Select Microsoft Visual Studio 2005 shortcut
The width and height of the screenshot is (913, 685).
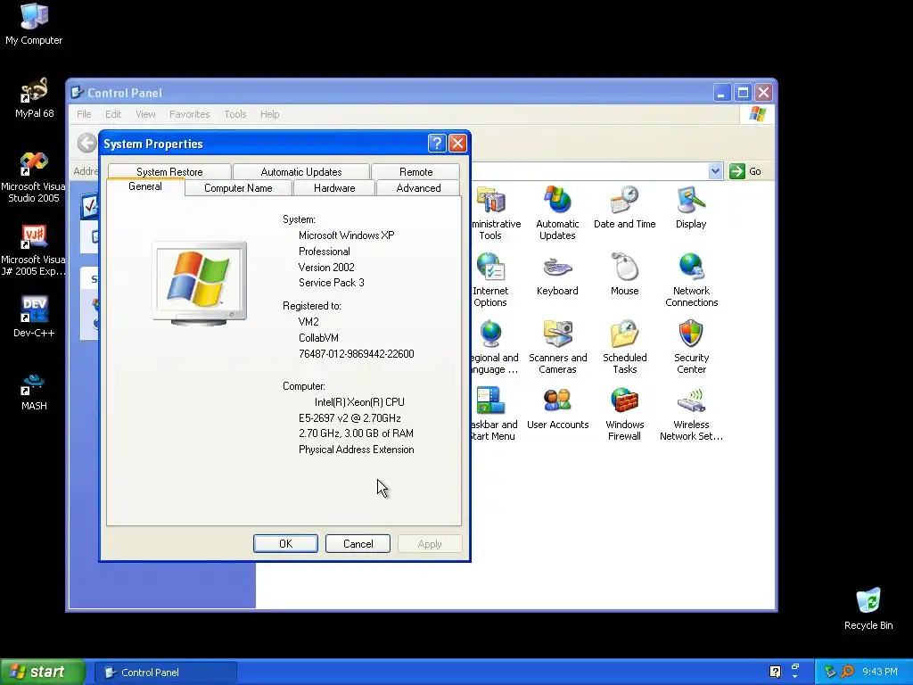33,177
